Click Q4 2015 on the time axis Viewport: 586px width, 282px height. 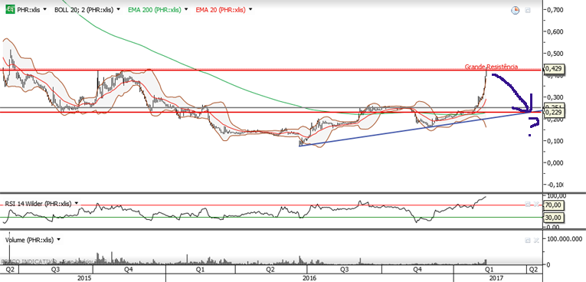(129, 269)
